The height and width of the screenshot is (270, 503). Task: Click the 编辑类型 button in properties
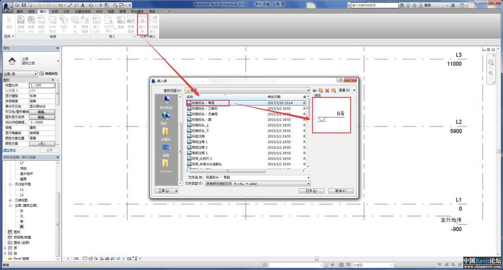point(49,74)
